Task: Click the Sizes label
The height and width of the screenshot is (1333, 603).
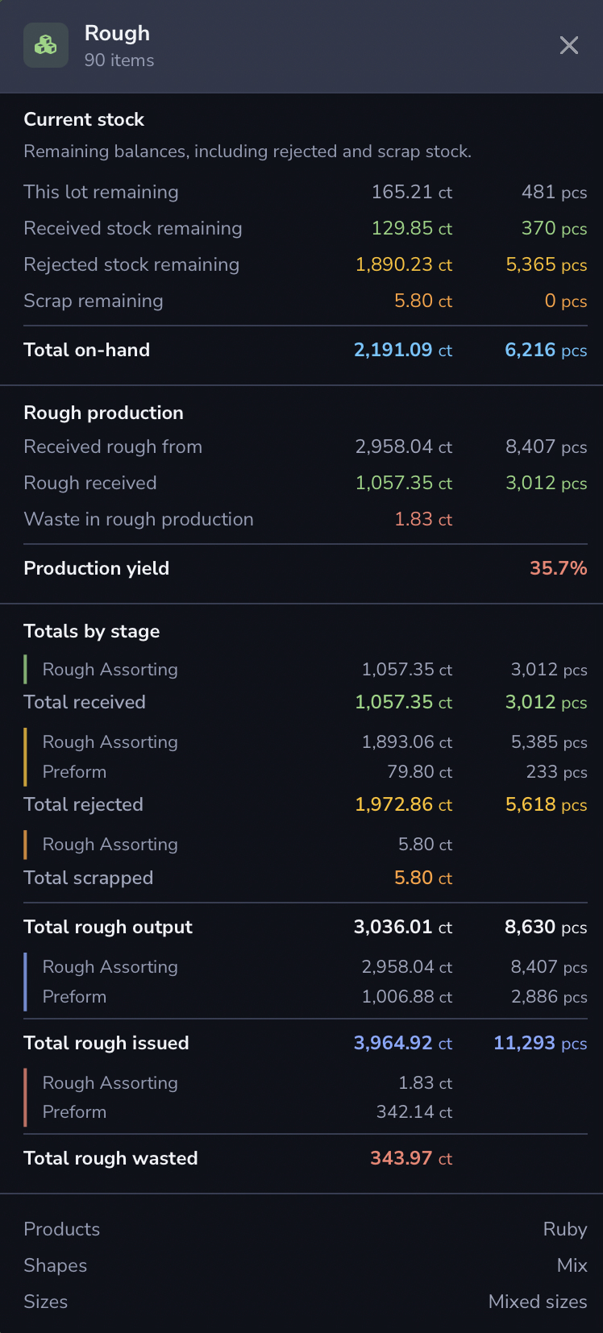Action: [x=46, y=1302]
